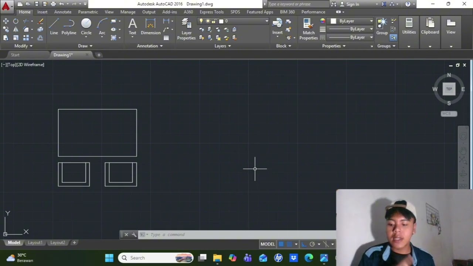Click Match Properties tool
Screen dimensions: 473x266
pos(309,29)
